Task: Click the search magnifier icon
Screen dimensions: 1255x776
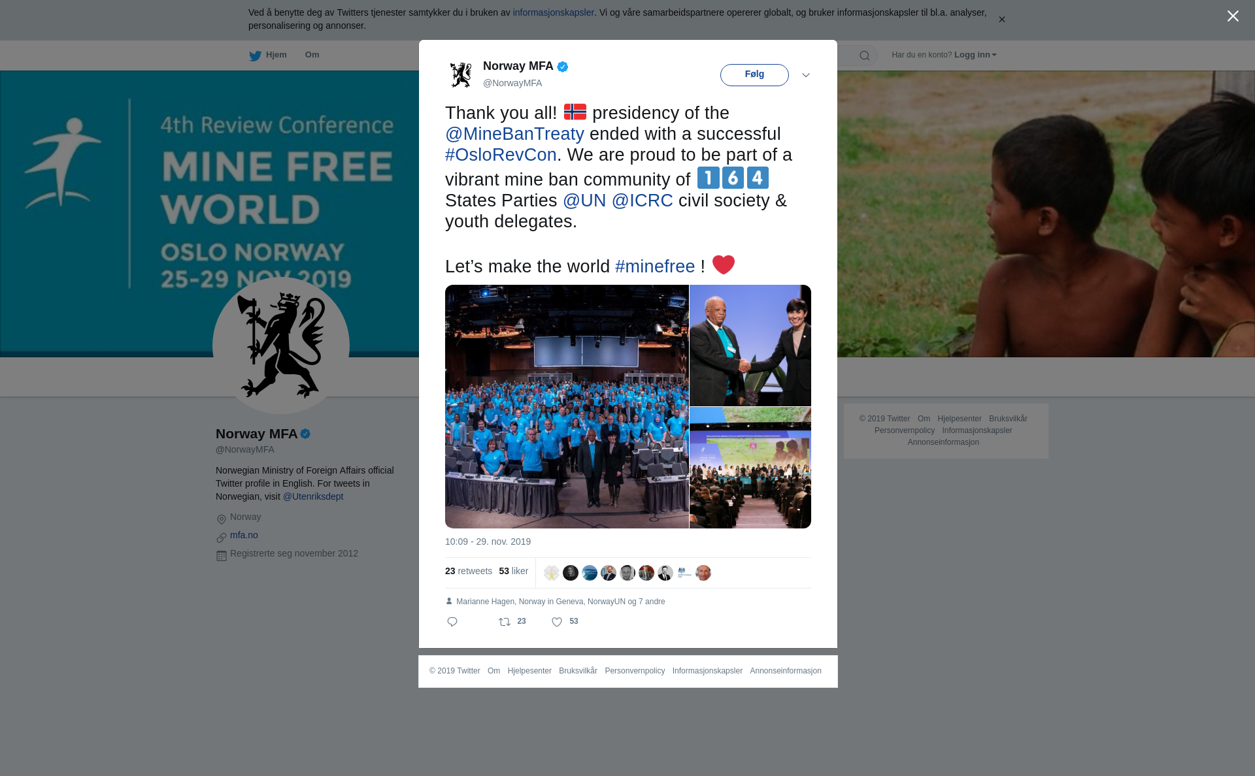Action: point(865,56)
